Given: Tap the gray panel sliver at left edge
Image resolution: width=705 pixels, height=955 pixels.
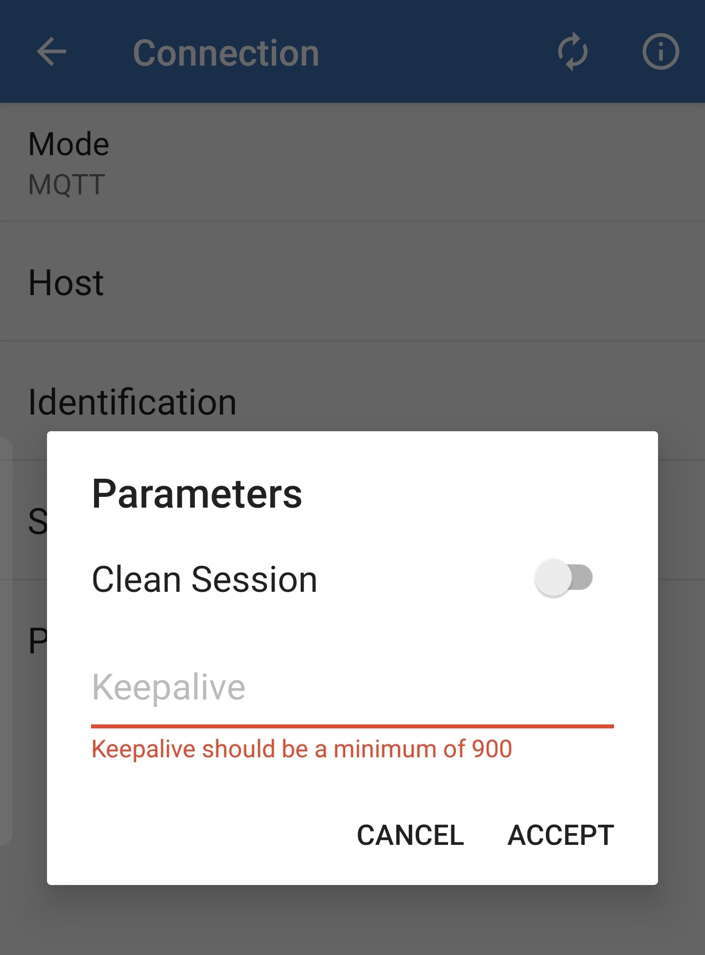Looking at the screenshot, I should coord(6,641).
